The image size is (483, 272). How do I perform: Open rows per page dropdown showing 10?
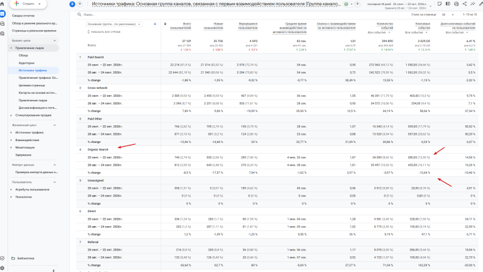[448, 14]
